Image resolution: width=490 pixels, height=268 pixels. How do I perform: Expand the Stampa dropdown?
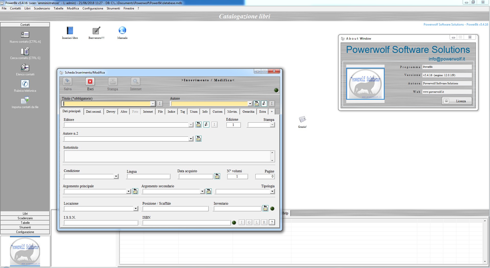click(272, 125)
